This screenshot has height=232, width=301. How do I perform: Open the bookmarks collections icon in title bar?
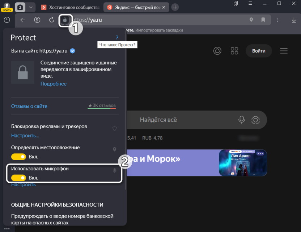pyautogui.click(x=236, y=3)
